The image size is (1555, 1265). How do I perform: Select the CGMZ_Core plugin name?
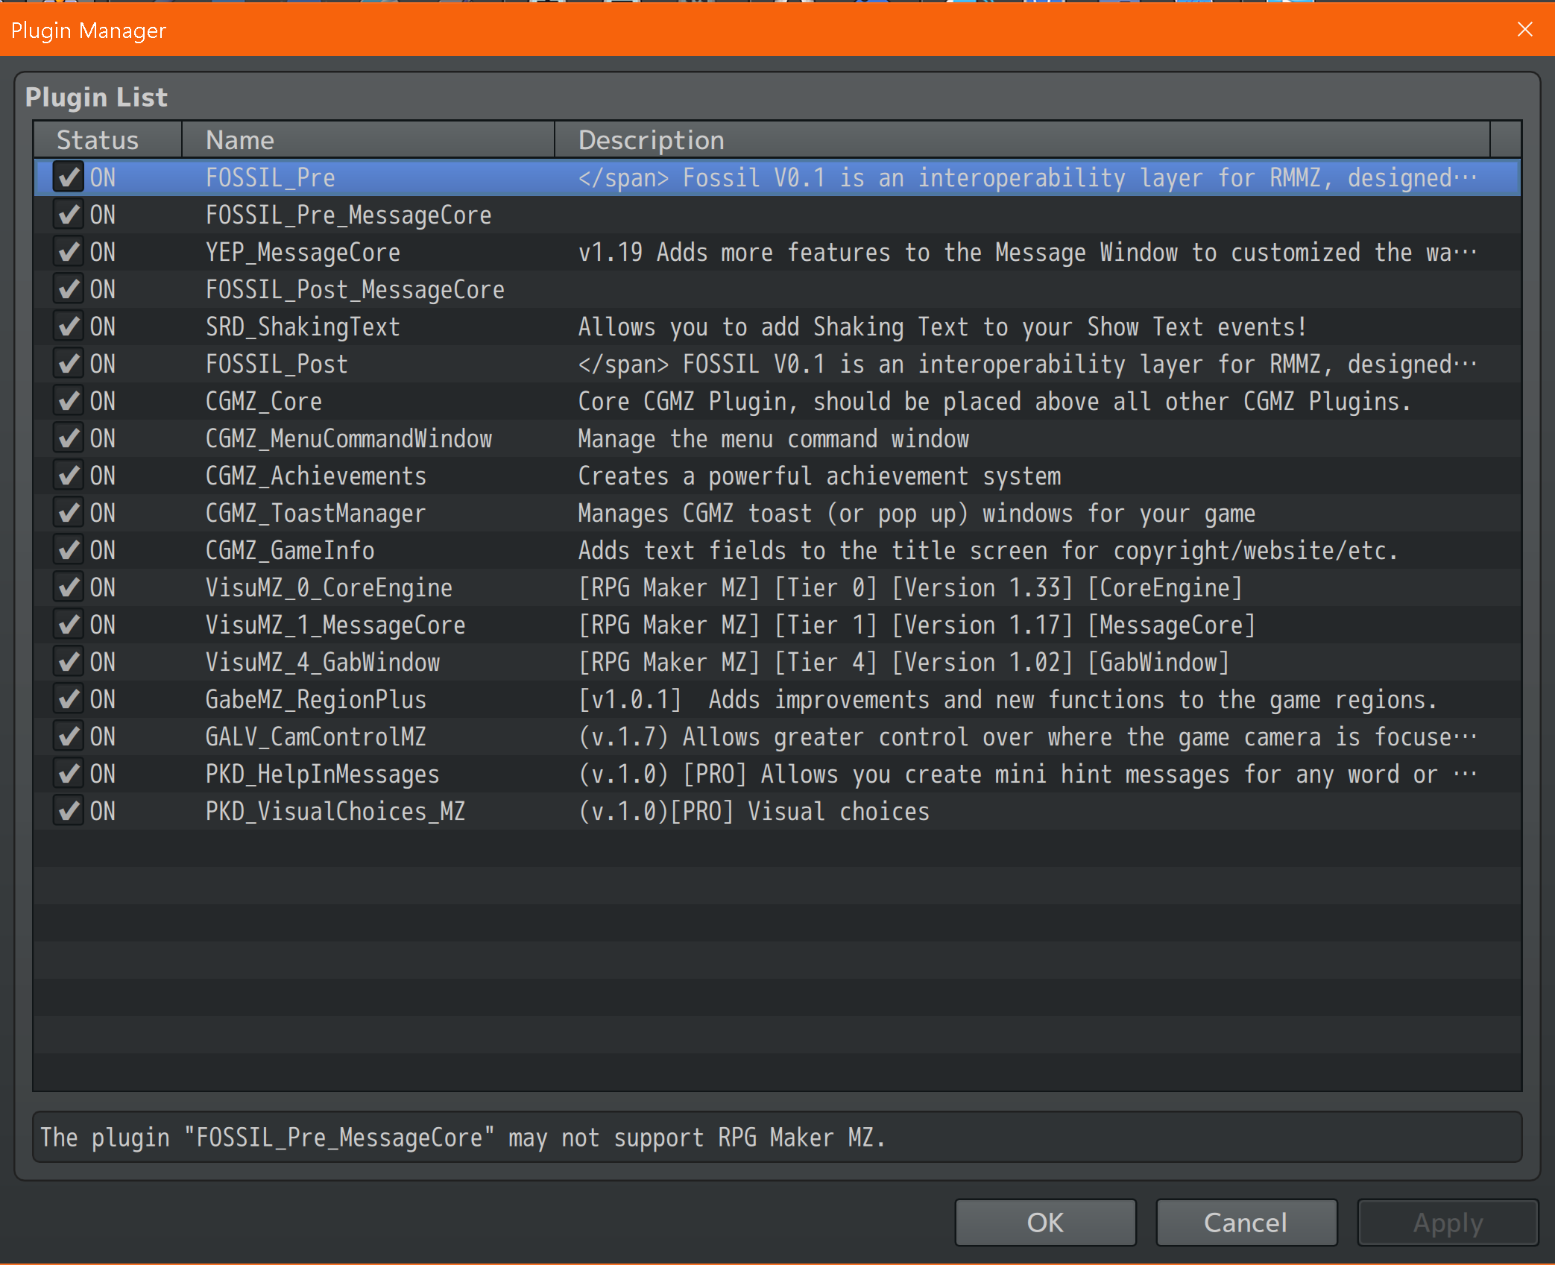tap(264, 402)
